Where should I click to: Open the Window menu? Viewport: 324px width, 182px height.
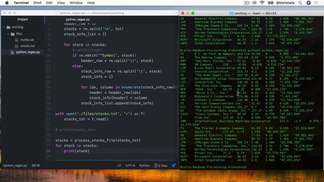(76, 3)
